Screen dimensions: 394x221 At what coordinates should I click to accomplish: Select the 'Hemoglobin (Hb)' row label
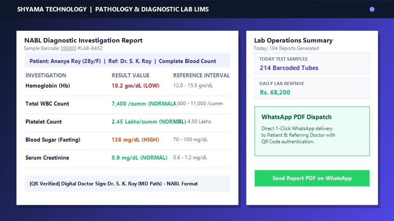tap(48, 86)
